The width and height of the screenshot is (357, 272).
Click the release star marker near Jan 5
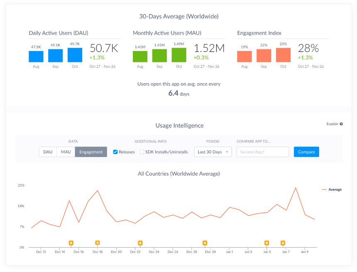[267, 242]
